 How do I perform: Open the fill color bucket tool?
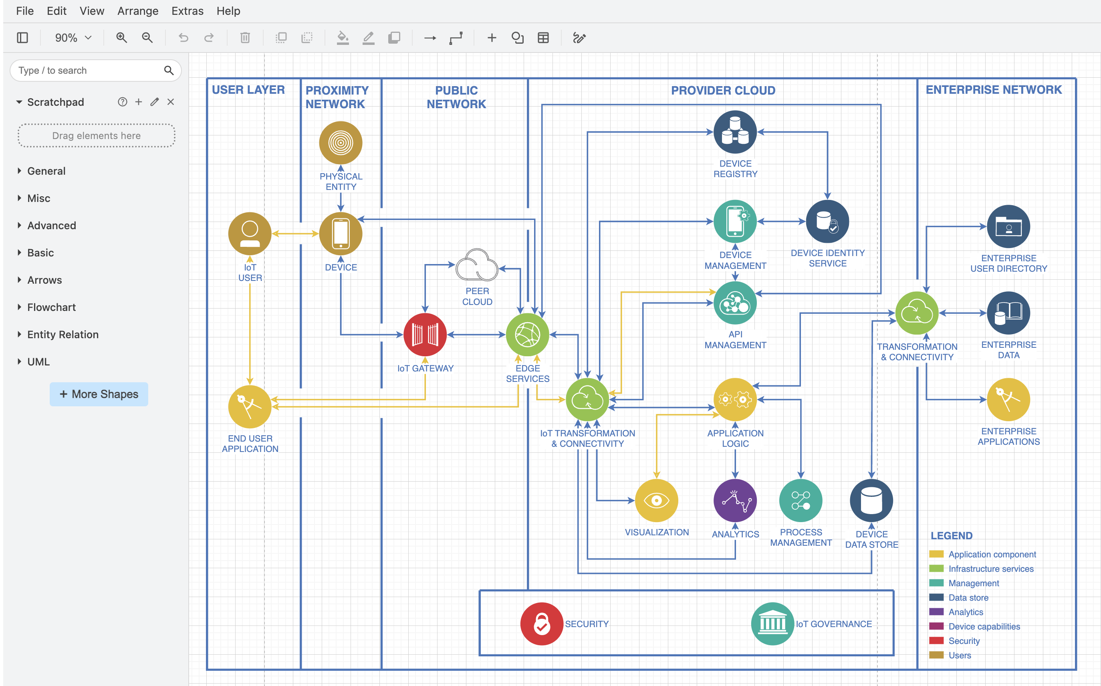click(x=343, y=38)
